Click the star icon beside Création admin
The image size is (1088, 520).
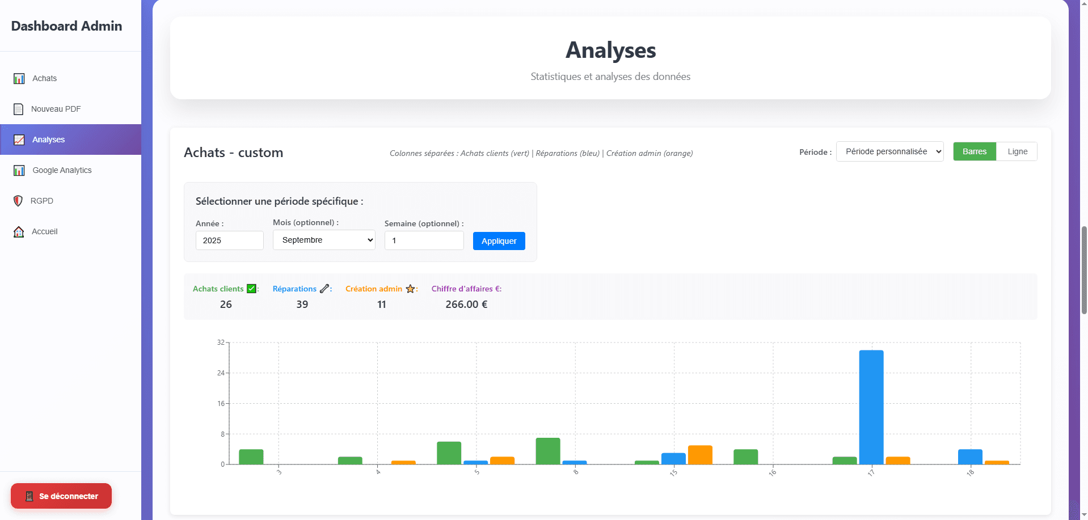coord(410,289)
